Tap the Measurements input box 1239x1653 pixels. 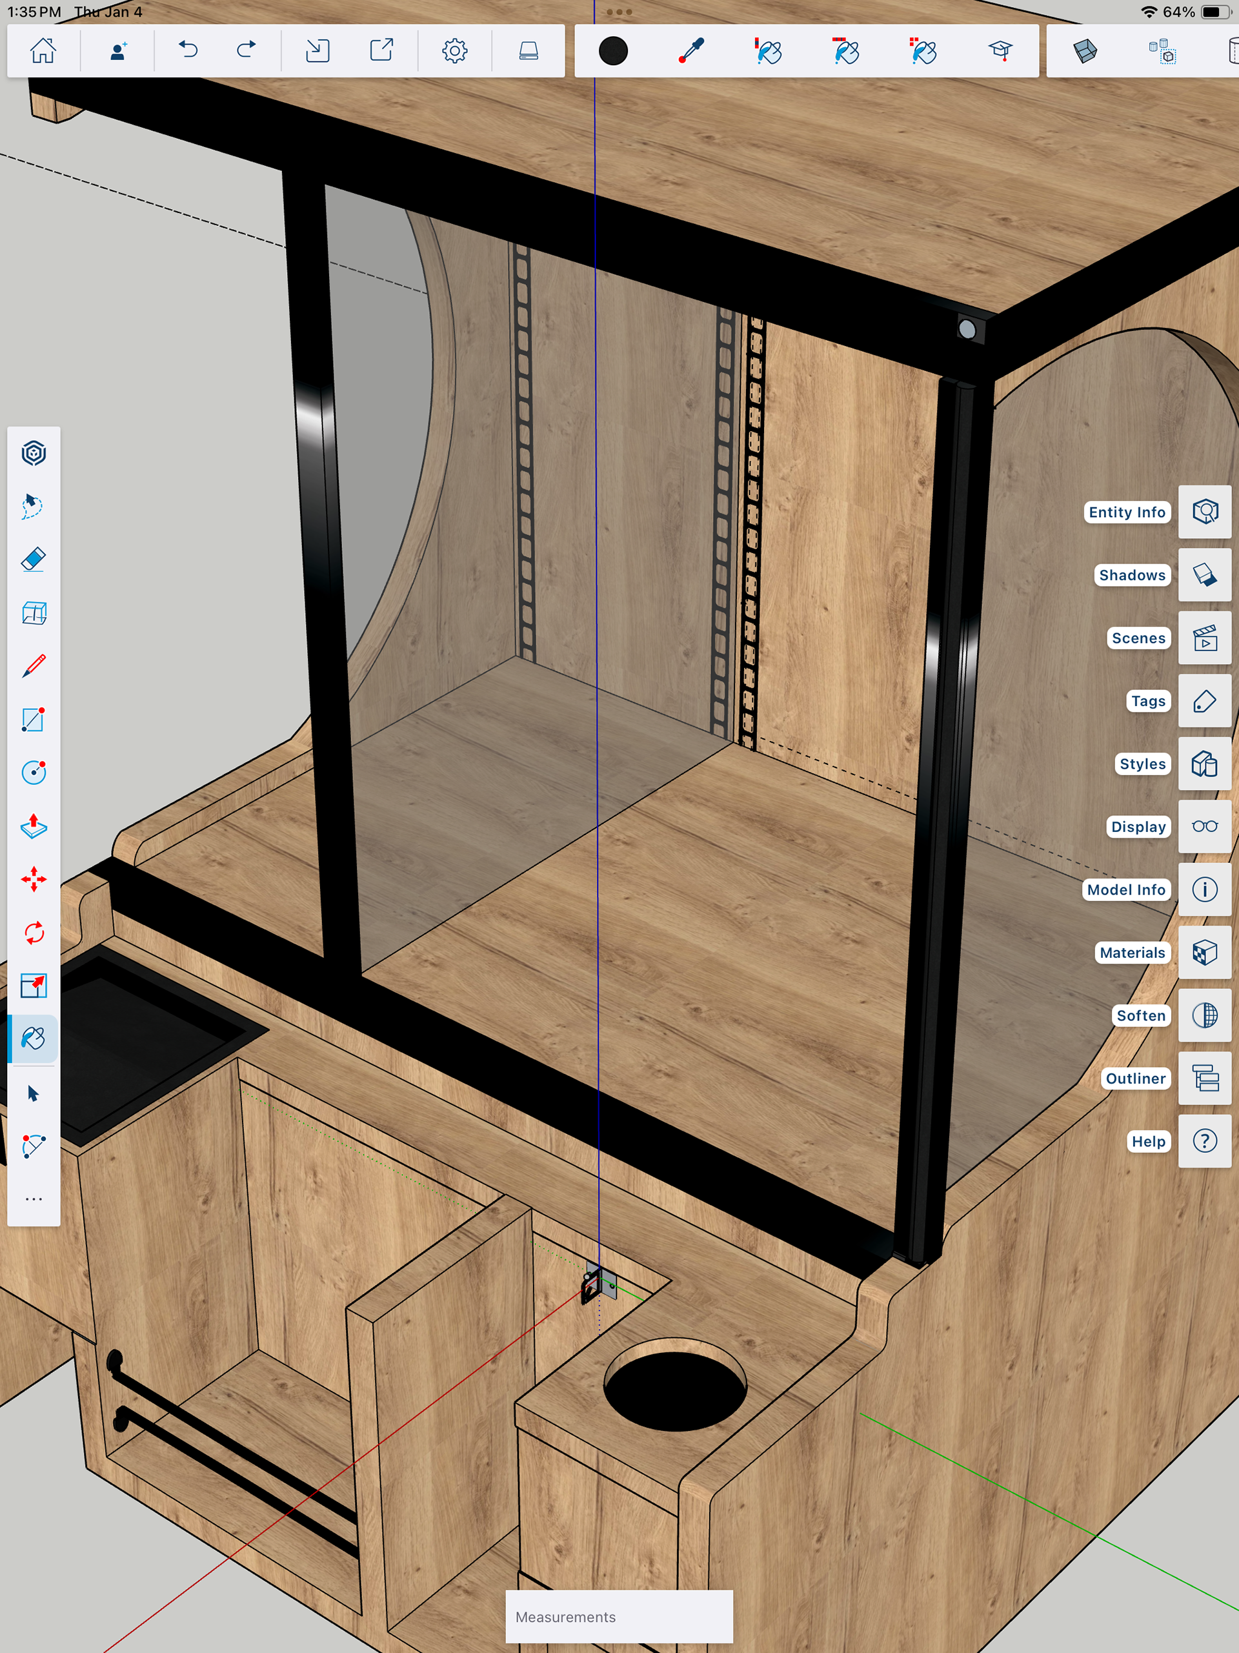coord(619,1616)
